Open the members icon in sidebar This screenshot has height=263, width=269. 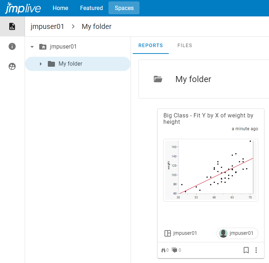click(x=12, y=66)
